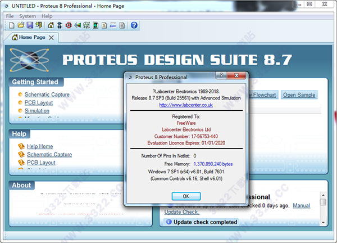This screenshot has width=337, height=243.
Task: Open Schematic Capture link in Help section
Action: tap(49, 155)
